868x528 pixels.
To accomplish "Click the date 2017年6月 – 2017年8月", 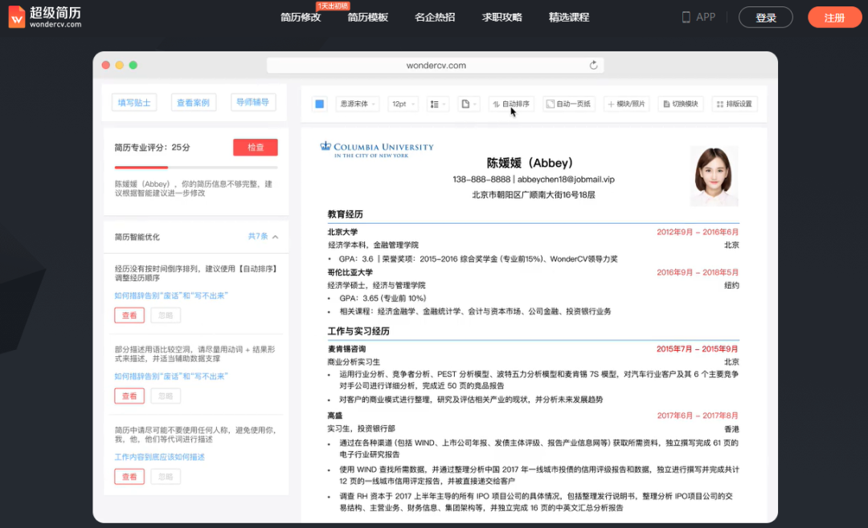I will [x=698, y=416].
